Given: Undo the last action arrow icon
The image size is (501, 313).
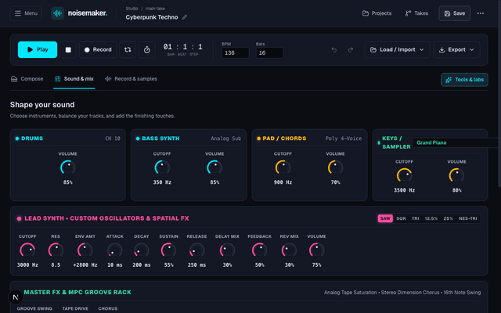Looking at the screenshot, I should (x=334, y=50).
